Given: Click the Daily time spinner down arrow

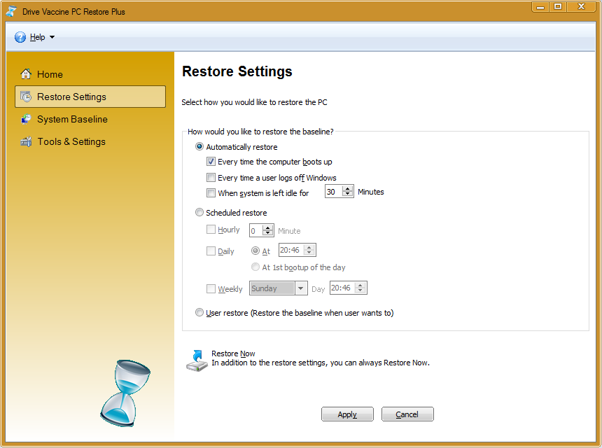Looking at the screenshot, I should coord(309,253).
